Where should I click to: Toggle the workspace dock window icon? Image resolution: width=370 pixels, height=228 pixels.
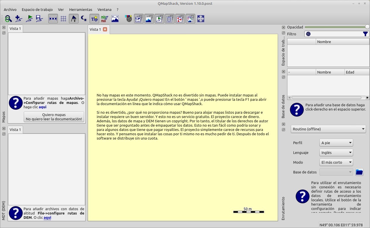159,19
